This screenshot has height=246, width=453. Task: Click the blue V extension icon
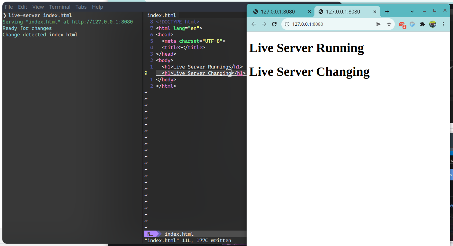pos(412,24)
